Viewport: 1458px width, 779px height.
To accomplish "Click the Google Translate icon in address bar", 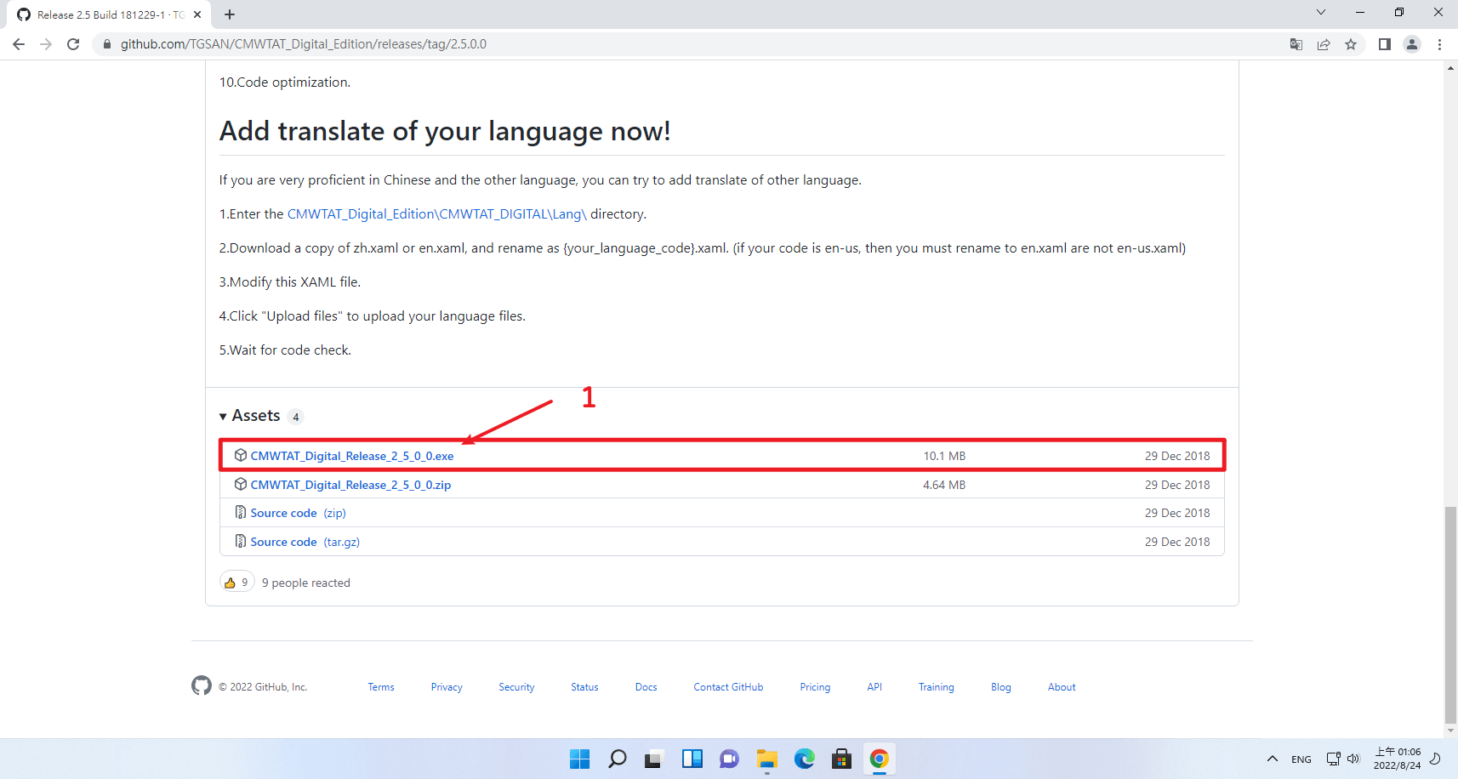I will 1296,44.
